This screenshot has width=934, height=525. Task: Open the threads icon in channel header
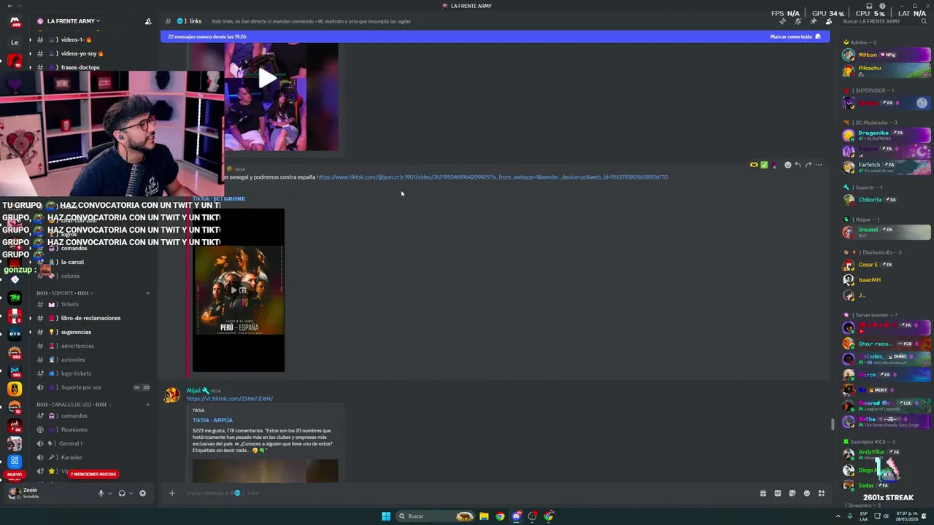click(x=783, y=21)
